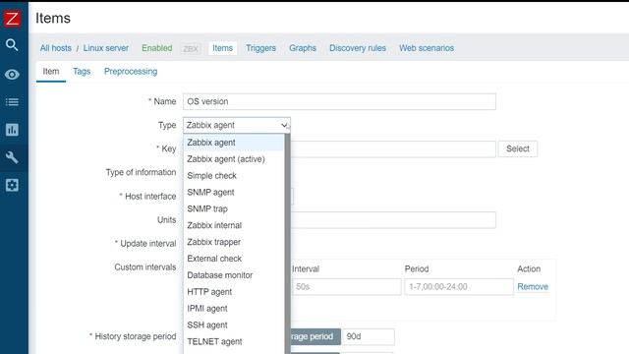Remove the custom interval row
The image size is (629, 354).
tap(533, 286)
